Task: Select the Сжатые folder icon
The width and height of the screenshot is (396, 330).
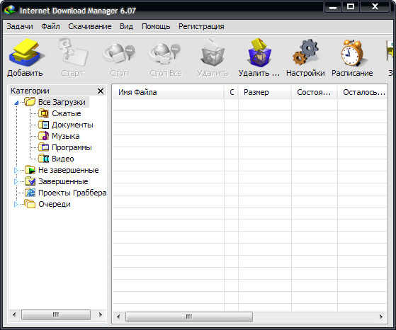Action: click(x=43, y=113)
